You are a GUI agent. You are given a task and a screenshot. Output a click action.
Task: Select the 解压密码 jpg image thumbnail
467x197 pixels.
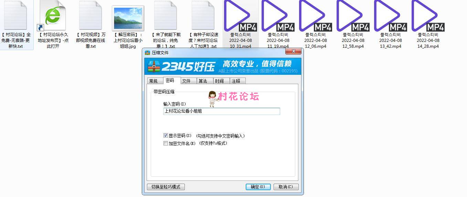128,18
